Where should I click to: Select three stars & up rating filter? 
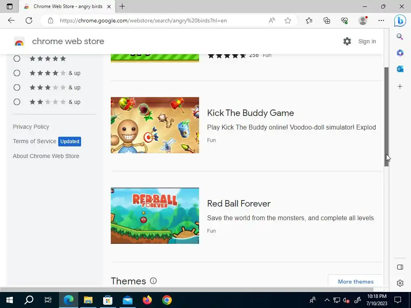[x=17, y=87]
